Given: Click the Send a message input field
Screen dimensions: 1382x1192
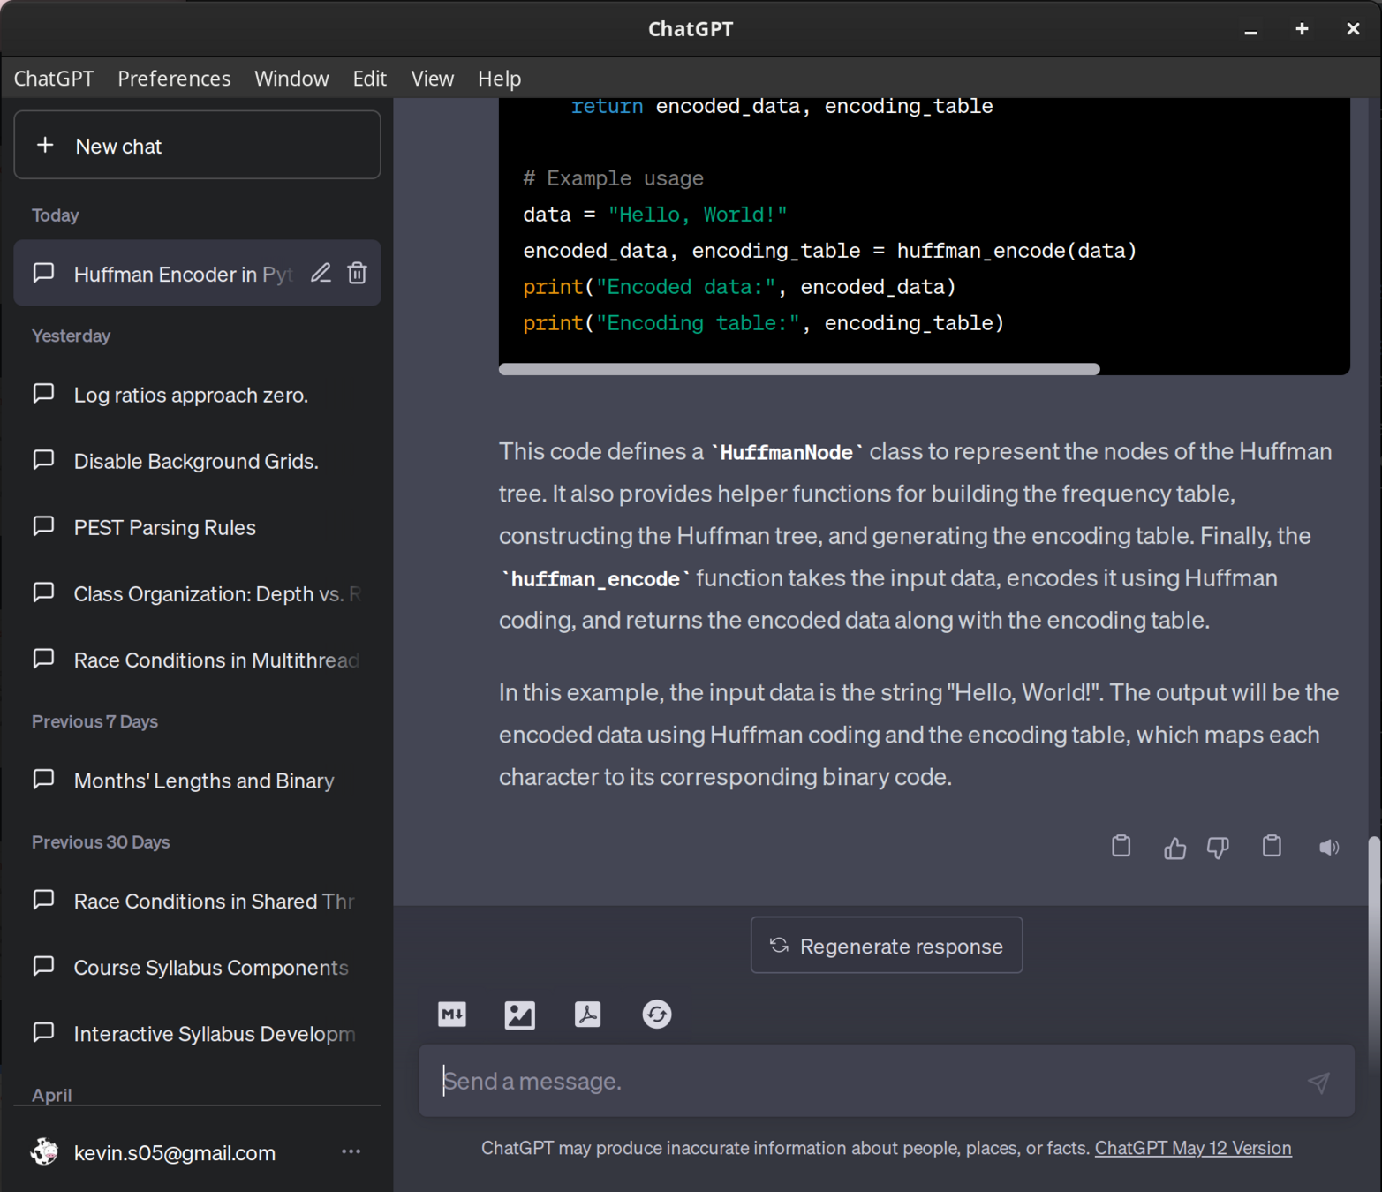Looking at the screenshot, I should (x=887, y=1081).
